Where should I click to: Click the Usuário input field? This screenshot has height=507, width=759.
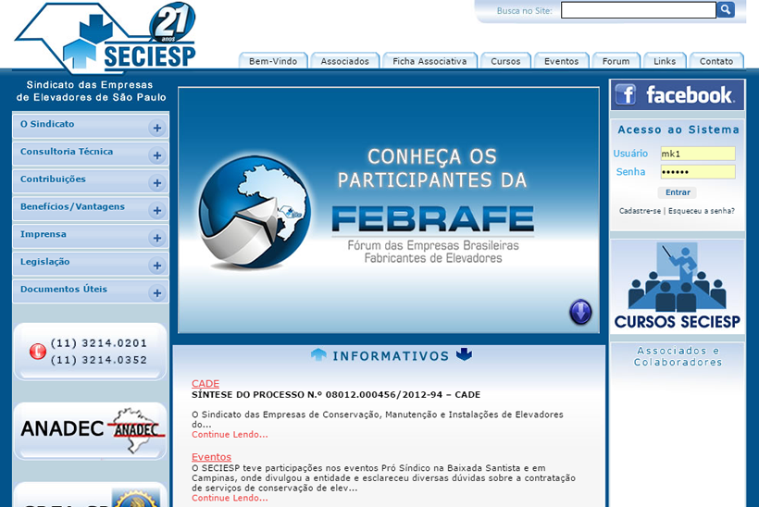point(698,154)
